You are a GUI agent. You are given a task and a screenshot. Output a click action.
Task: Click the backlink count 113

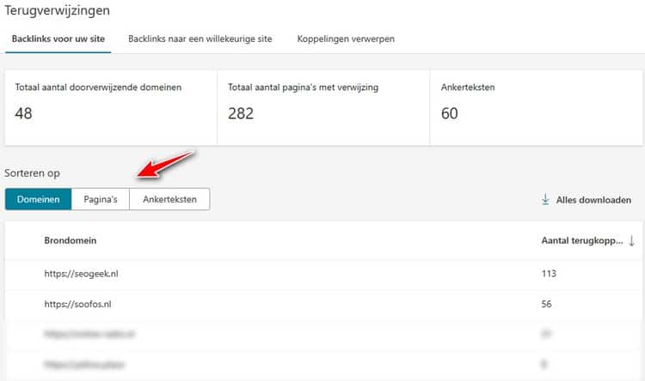549,274
